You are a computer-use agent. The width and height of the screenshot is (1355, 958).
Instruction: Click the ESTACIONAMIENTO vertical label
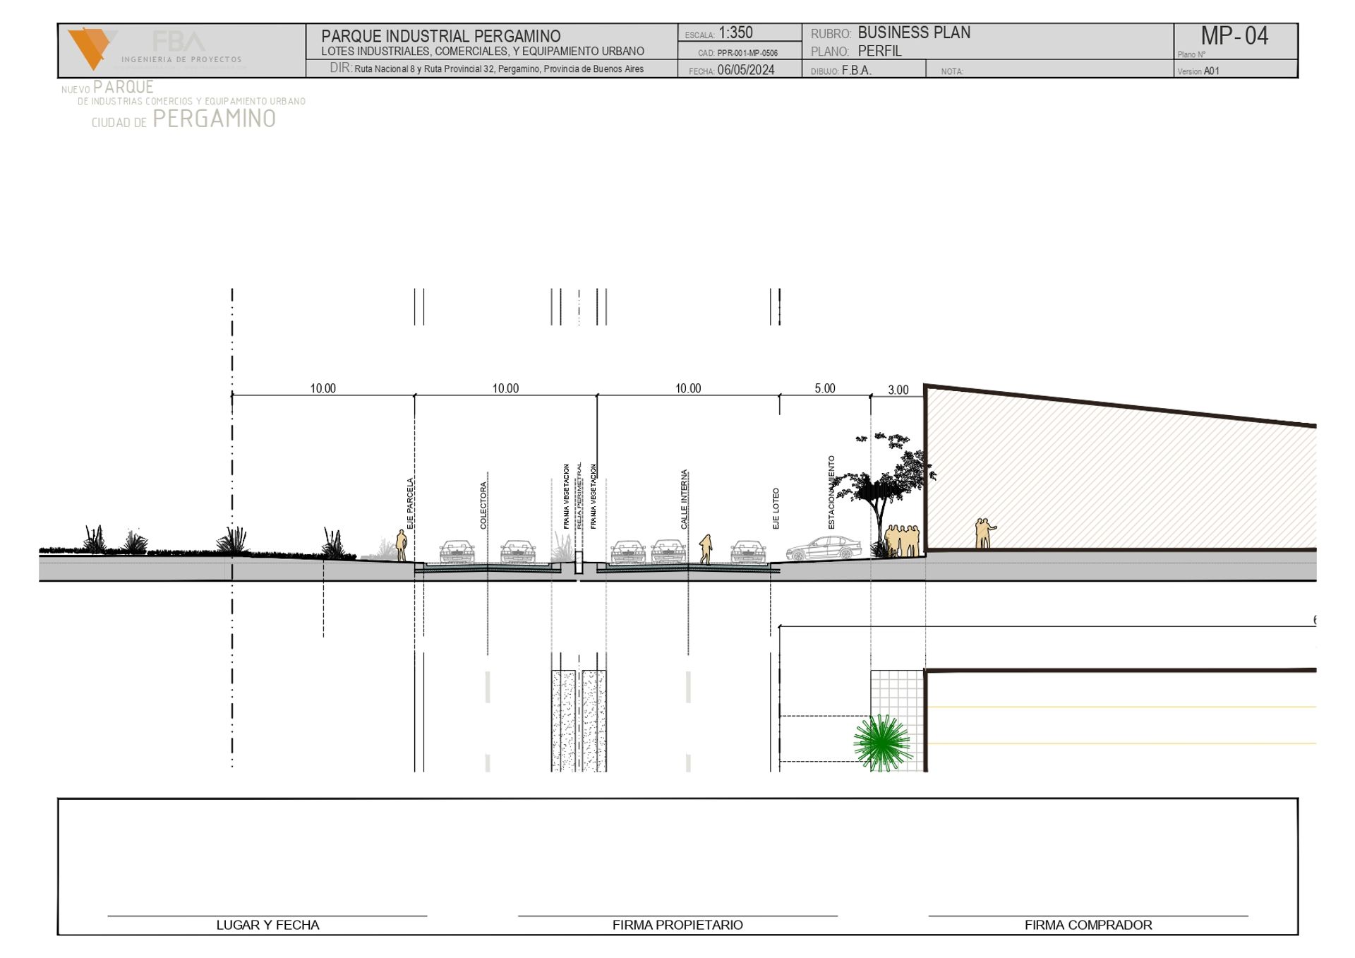click(831, 492)
